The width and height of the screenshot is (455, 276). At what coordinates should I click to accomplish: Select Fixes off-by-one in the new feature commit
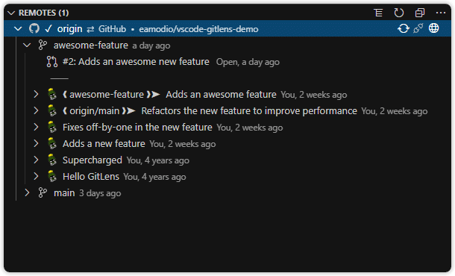pos(137,127)
